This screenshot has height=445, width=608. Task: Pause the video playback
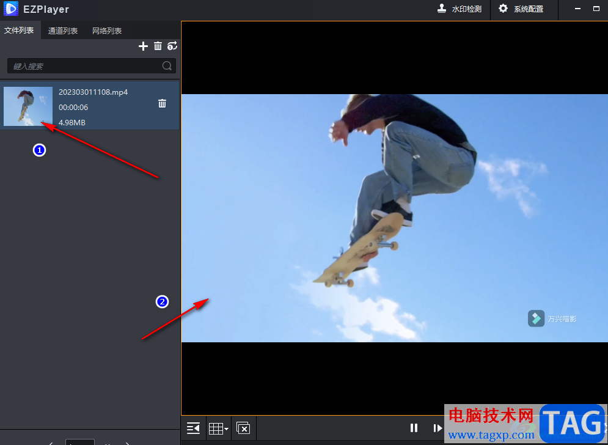[x=414, y=427]
